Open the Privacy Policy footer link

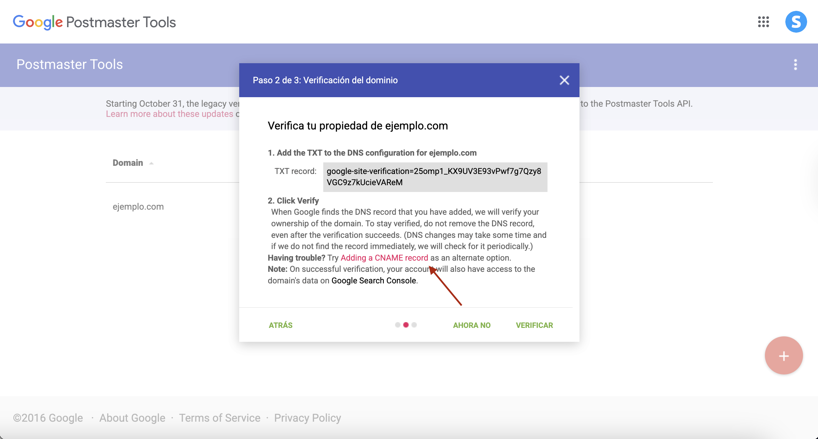pos(307,418)
